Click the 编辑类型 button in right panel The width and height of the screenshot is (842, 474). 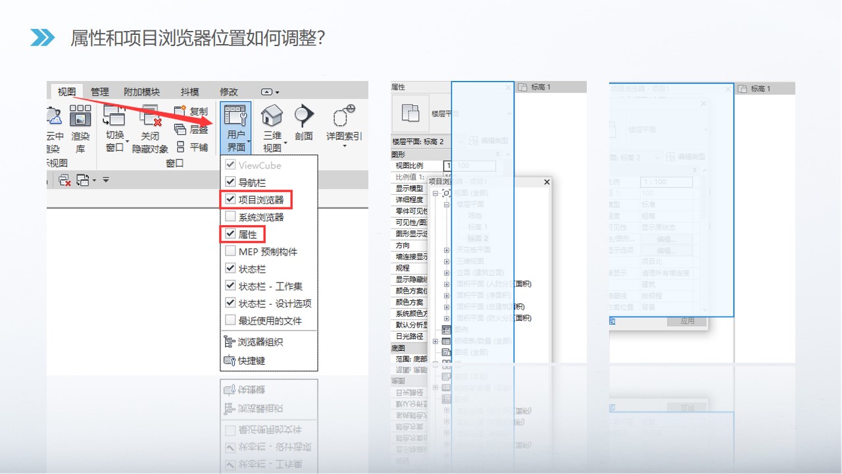(685, 157)
